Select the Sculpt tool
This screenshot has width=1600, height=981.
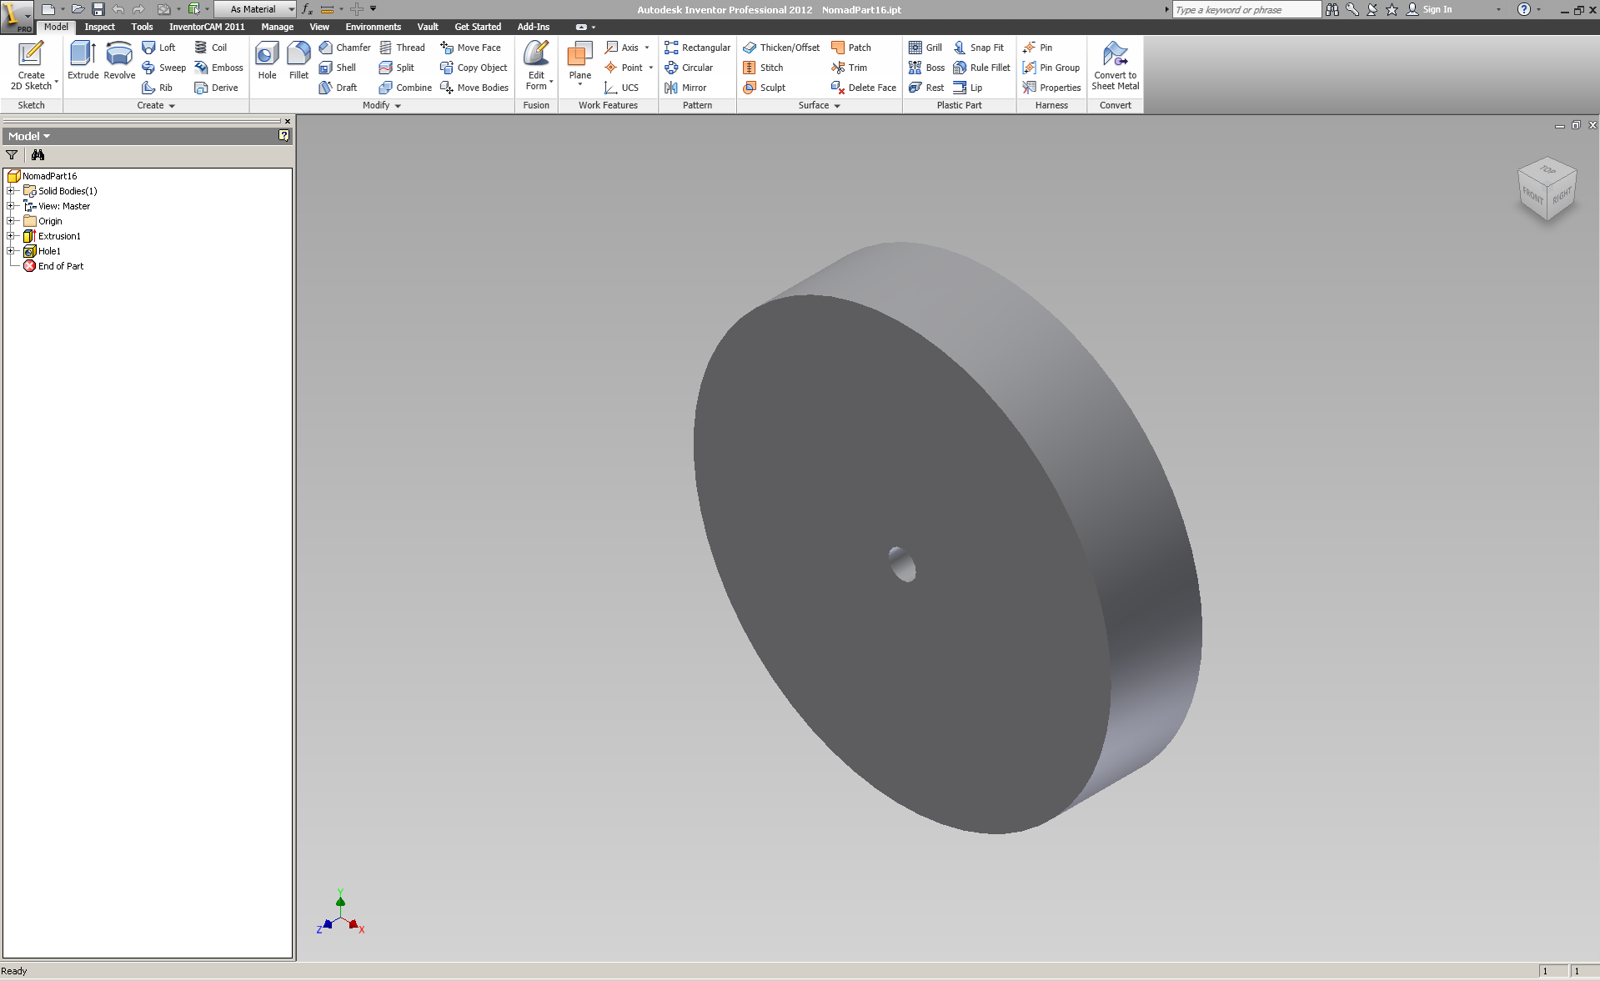point(764,88)
